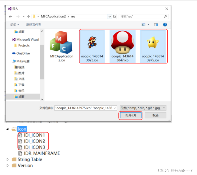Select MFCApplication2.ico file
This screenshot has width=197, height=175.
61,46
